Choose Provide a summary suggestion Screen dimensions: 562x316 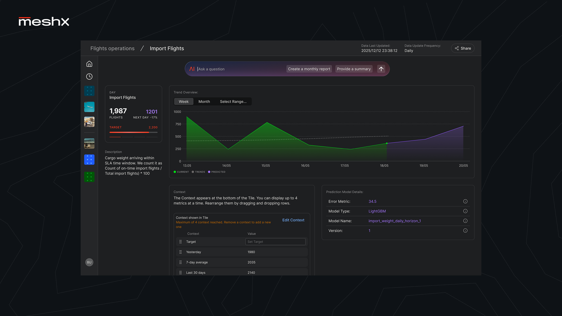[354, 69]
